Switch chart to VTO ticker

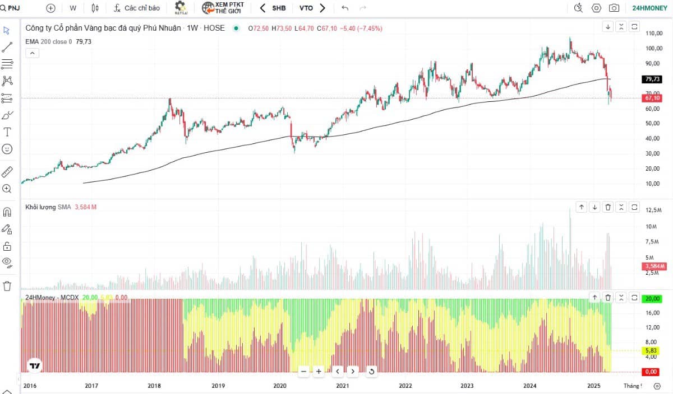(x=306, y=8)
